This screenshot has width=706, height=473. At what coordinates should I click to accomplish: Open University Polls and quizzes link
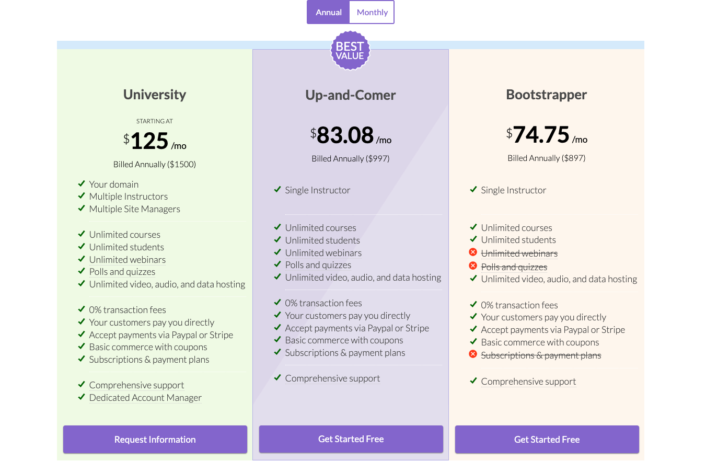pyautogui.click(x=122, y=272)
